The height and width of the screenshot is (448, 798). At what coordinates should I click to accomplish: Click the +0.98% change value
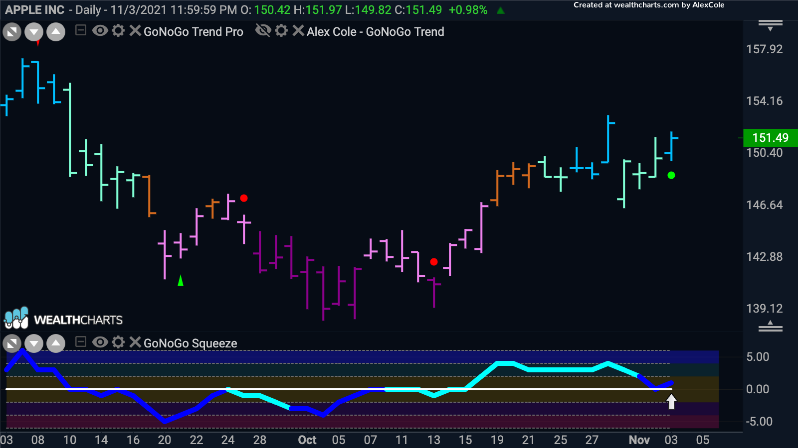pyautogui.click(x=468, y=9)
